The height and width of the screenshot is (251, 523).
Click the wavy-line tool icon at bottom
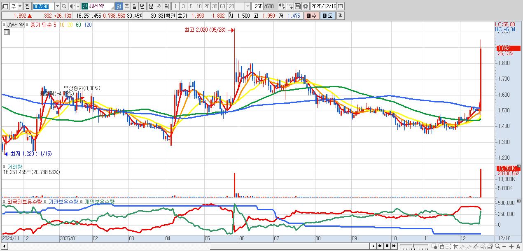462,246
